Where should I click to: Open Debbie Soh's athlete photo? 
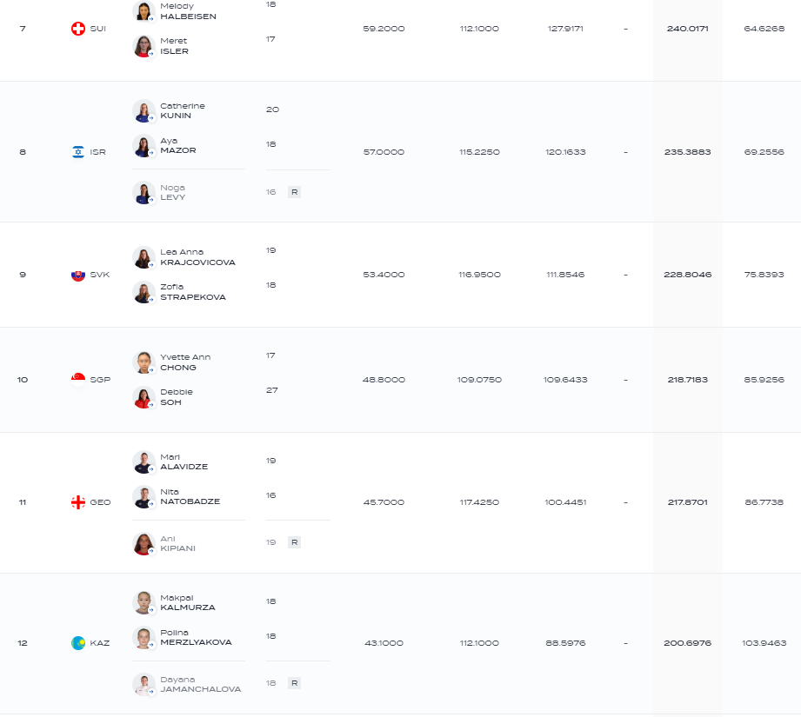click(144, 397)
